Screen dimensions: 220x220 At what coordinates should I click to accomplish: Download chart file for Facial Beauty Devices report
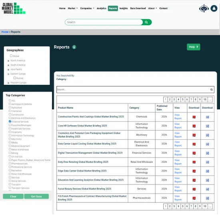(207, 189)
